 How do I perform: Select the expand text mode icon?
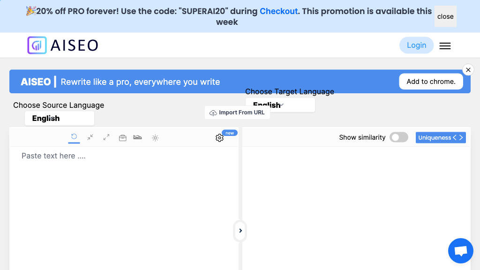point(106,137)
